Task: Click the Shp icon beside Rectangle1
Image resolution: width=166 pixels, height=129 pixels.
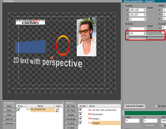Action: (x=90, y=114)
